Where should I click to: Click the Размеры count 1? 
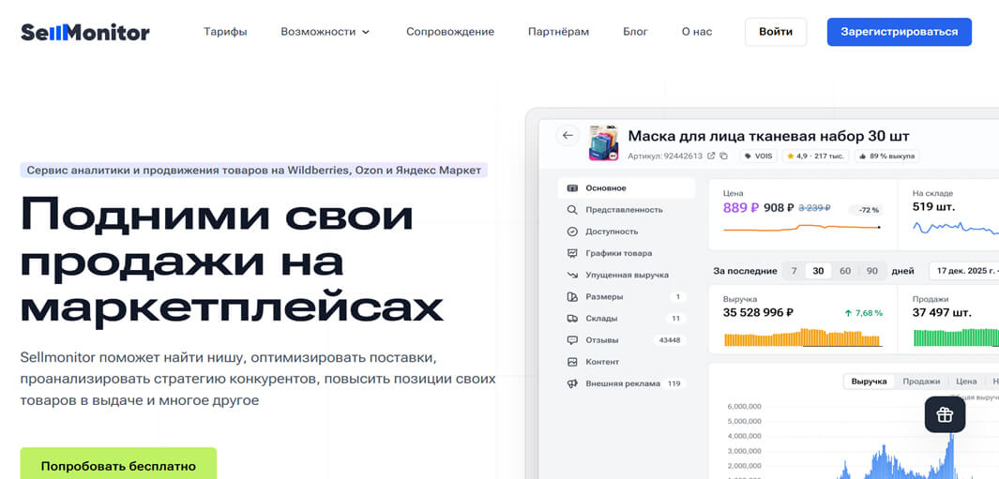pyautogui.click(x=677, y=297)
